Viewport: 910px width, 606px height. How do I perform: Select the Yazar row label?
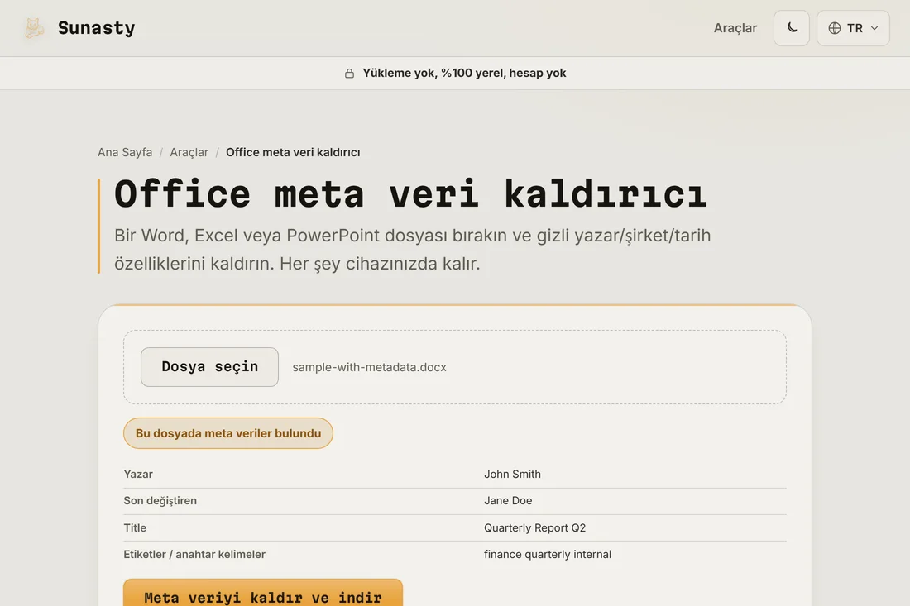pyautogui.click(x=138, y=474)
